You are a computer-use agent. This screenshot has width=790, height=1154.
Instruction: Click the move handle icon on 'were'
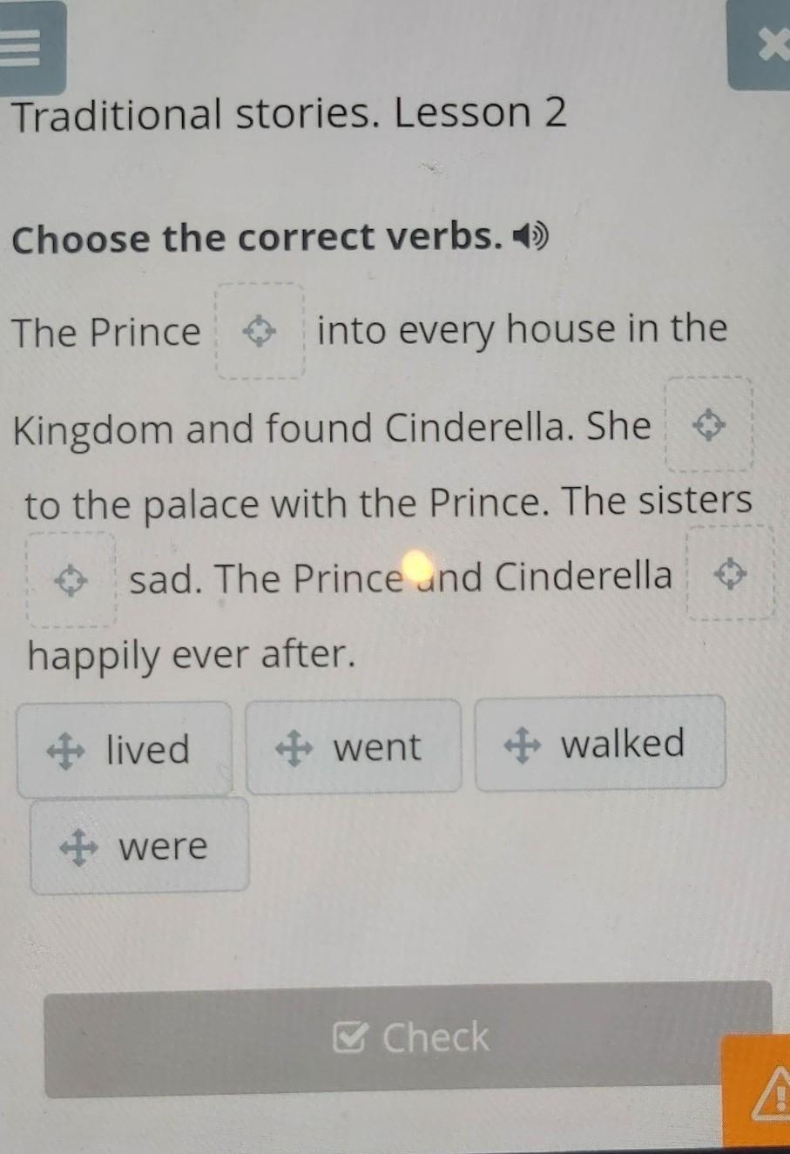[78, 847]
